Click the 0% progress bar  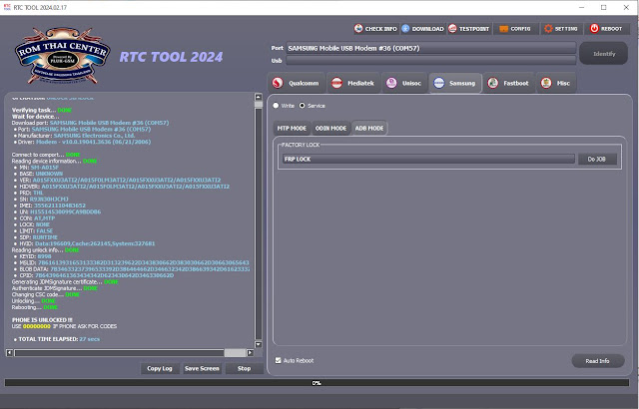(317, 382)
